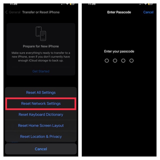This screenshot has width=160, height=160.
Task: Tap the battery icon on the right phone
Action: click(150, 4)
